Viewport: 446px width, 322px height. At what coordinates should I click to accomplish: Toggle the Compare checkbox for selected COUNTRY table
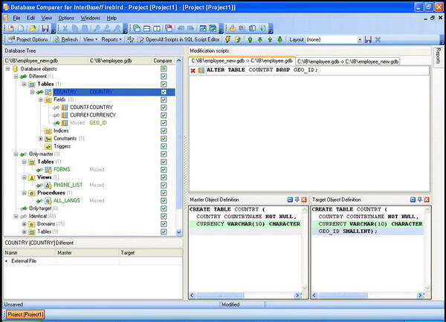pyautogui.click(x=164, y=92)
